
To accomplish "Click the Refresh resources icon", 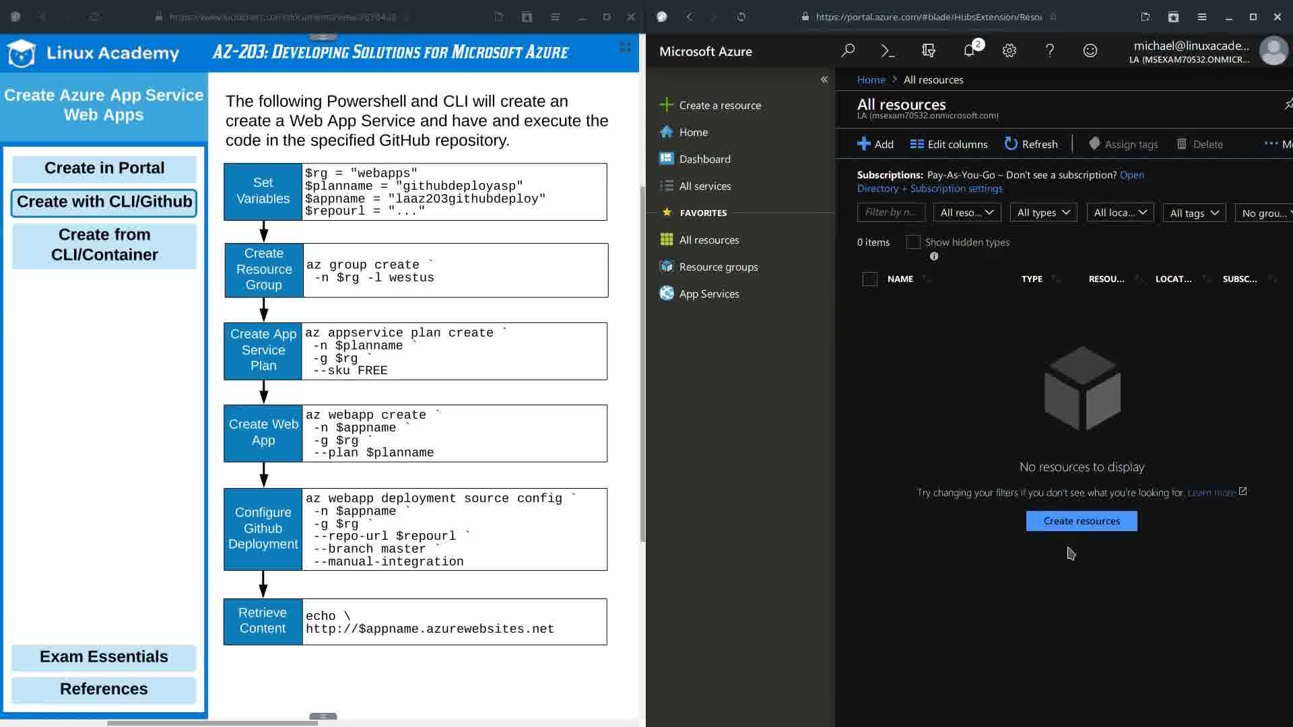I will click(x=1011, y=144).
